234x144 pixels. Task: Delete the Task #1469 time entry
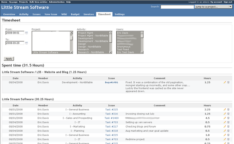pos(228,118)
